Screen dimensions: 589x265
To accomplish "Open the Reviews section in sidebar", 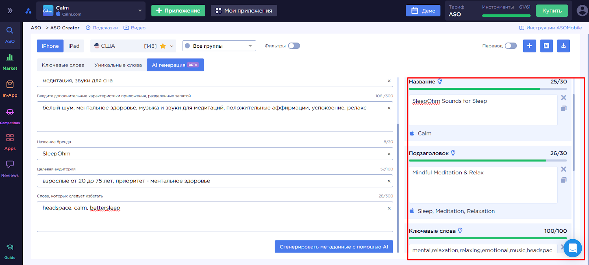I will (10, 169).
